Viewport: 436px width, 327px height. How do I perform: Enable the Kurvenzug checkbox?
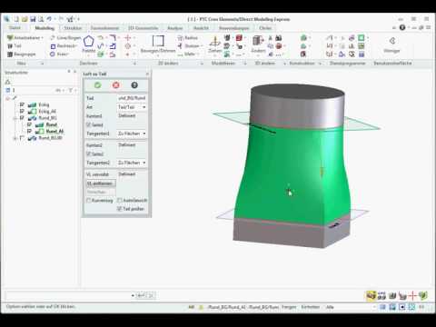point(89,201)
